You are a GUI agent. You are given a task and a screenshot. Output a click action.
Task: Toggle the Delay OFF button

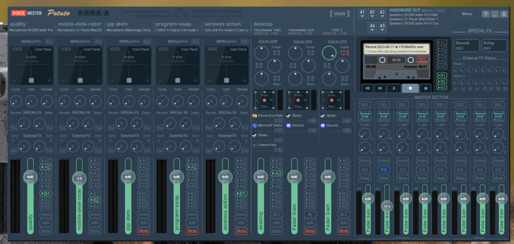(494, 46)
